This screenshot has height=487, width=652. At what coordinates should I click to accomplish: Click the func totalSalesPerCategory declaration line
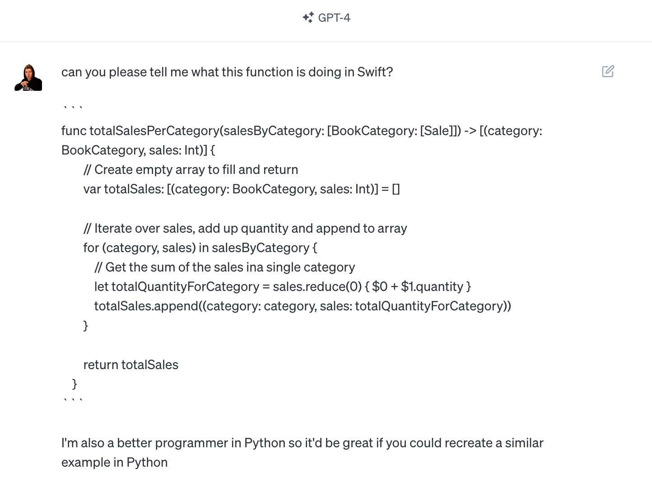pos(302,131)
